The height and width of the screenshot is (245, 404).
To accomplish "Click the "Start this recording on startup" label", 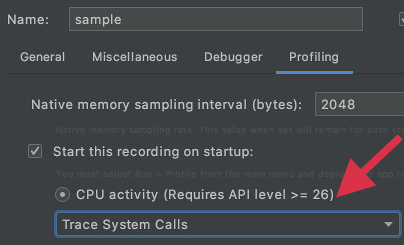I will click(153, 151).
